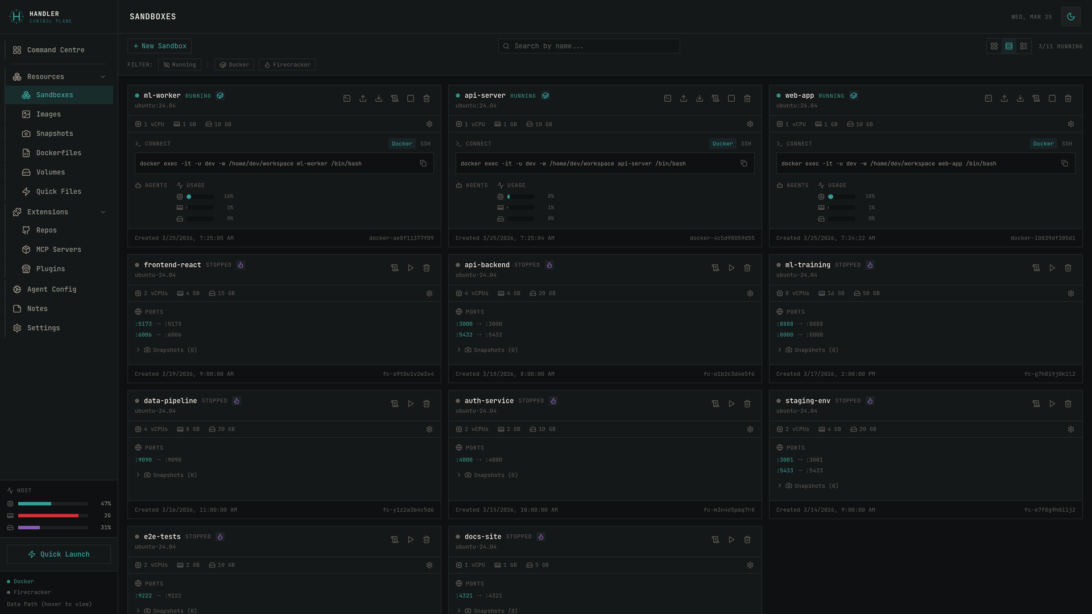This screenshot has height=614, width=1092.
Task: Download files from the web-app sandbox
Action: coord(1020,98)
